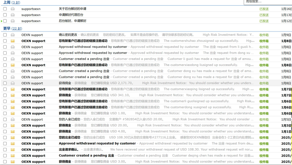Click into the 高级搜索 search field
Screen dimensions: 292x165
coord(267,2)
